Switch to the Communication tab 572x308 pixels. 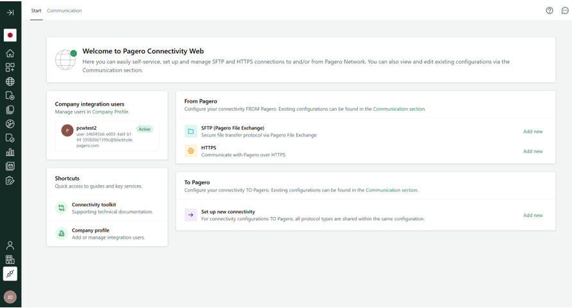pos(64,10)
